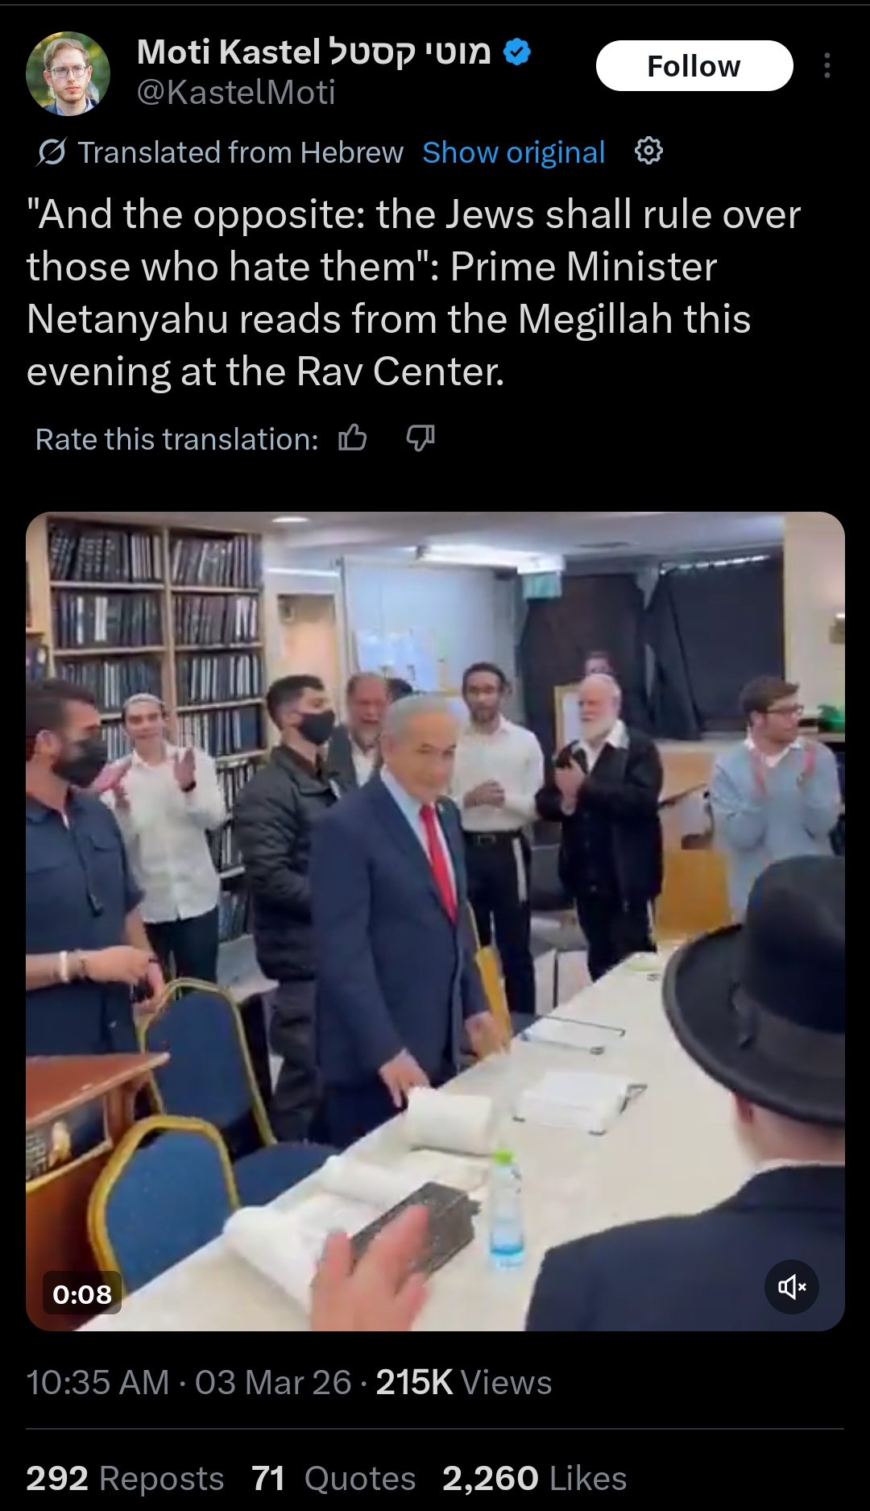Screen dimensions: 870x1511
Task: Open Moti Kastel's profile avatar
Action: point(68,73)
